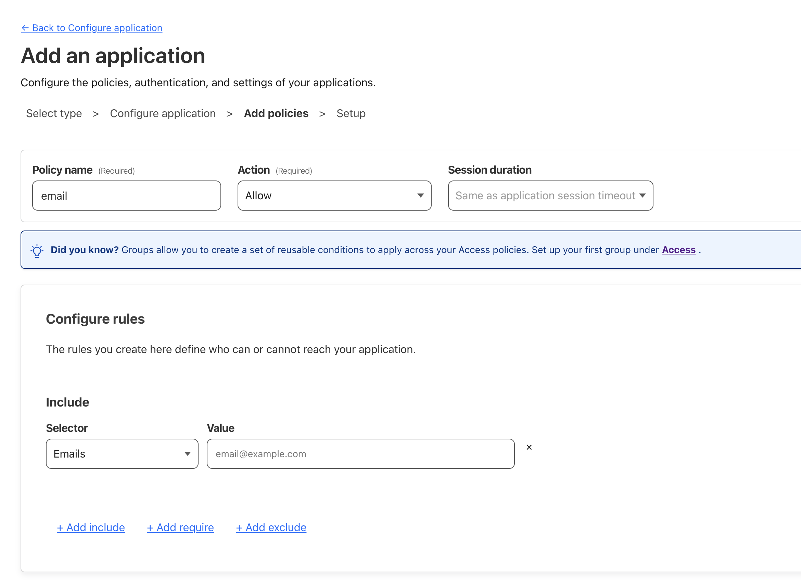The height and width of the screenshot is (587, 801).
Task: Click the Configure rules heading
Action: tap(95, 319)
